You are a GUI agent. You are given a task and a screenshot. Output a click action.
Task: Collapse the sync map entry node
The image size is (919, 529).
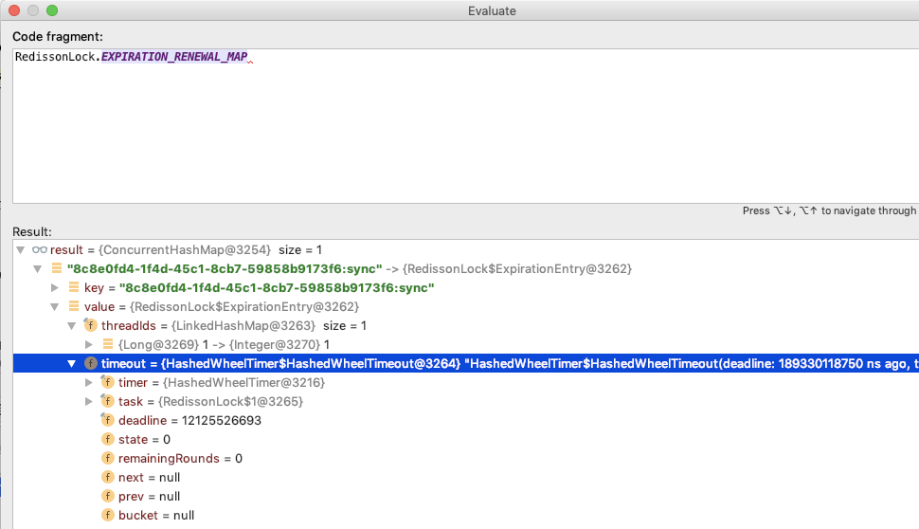pyautogui.click(x=38, y=268)
